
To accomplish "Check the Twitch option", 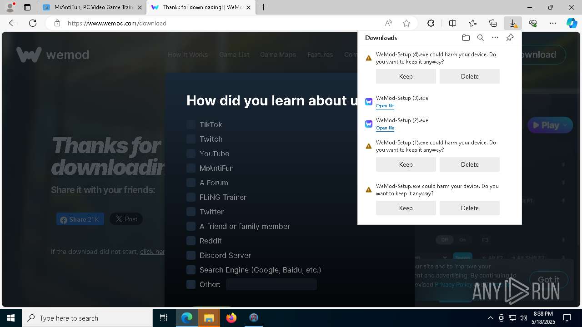I will point(191,139).
